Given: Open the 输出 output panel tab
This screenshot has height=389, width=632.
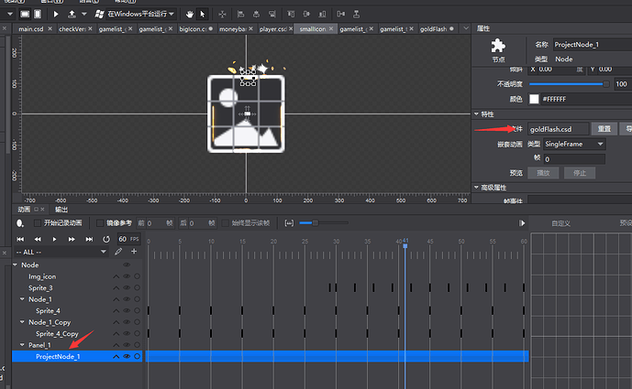Looking at the screenshot, I should [61, 210].
